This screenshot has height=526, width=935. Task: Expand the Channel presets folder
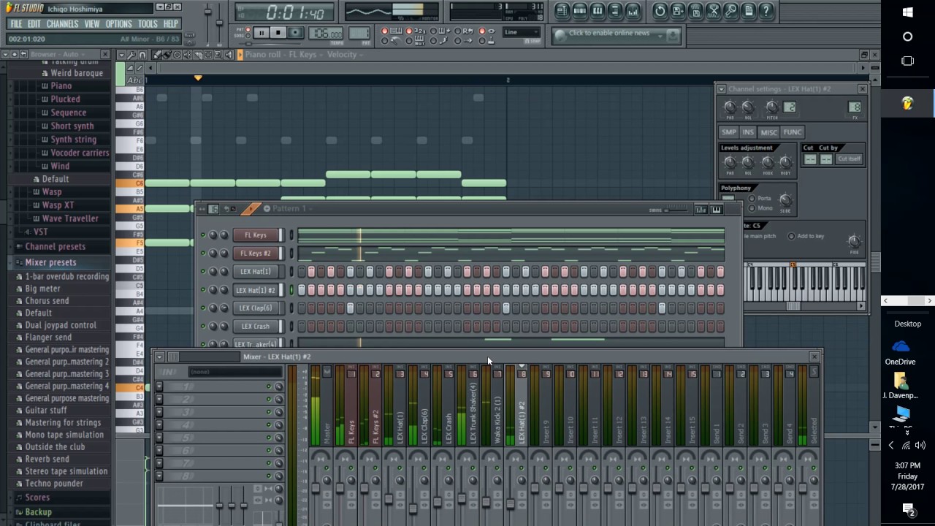point(55,247)
